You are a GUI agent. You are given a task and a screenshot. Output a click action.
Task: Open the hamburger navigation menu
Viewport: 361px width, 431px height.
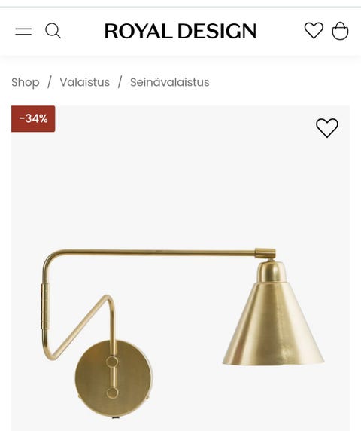(23, 32)
